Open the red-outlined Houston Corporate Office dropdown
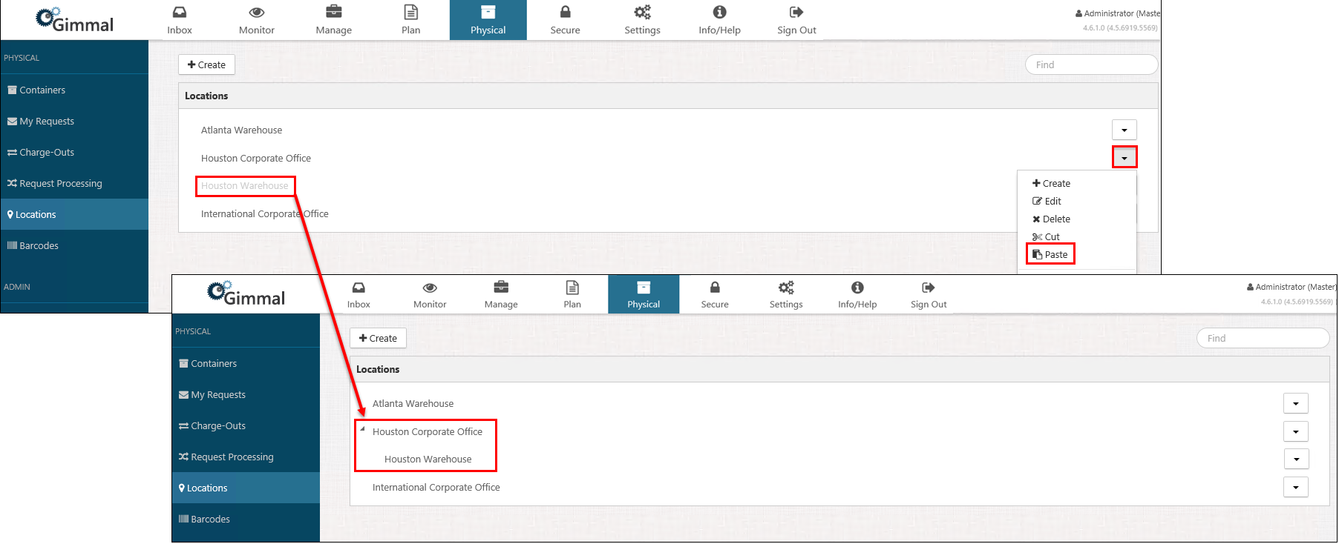Viewport: 1339px width, 544px height. pyautogui.click(x=1124, y=157)
